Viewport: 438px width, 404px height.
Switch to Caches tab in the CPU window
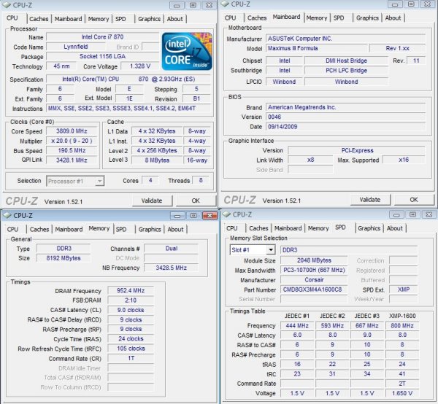tap(39, 19)
